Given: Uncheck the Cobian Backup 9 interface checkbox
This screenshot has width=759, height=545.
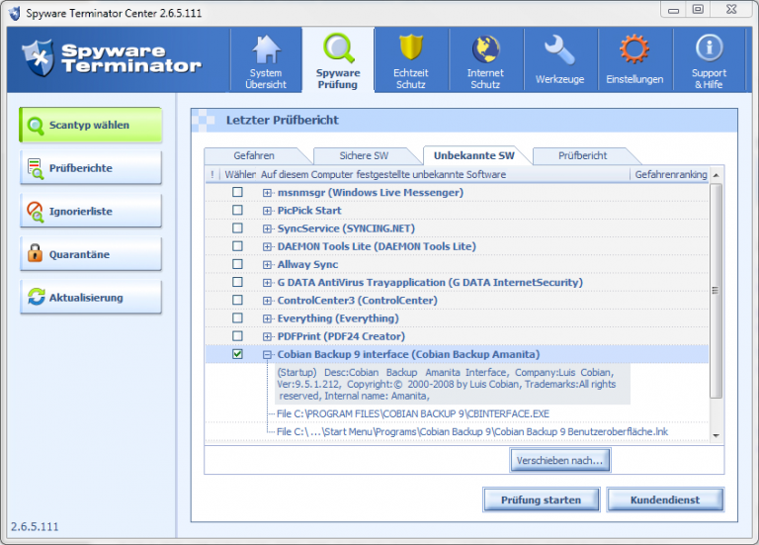Looking at the screenshot, I should [x=237, y=354].
